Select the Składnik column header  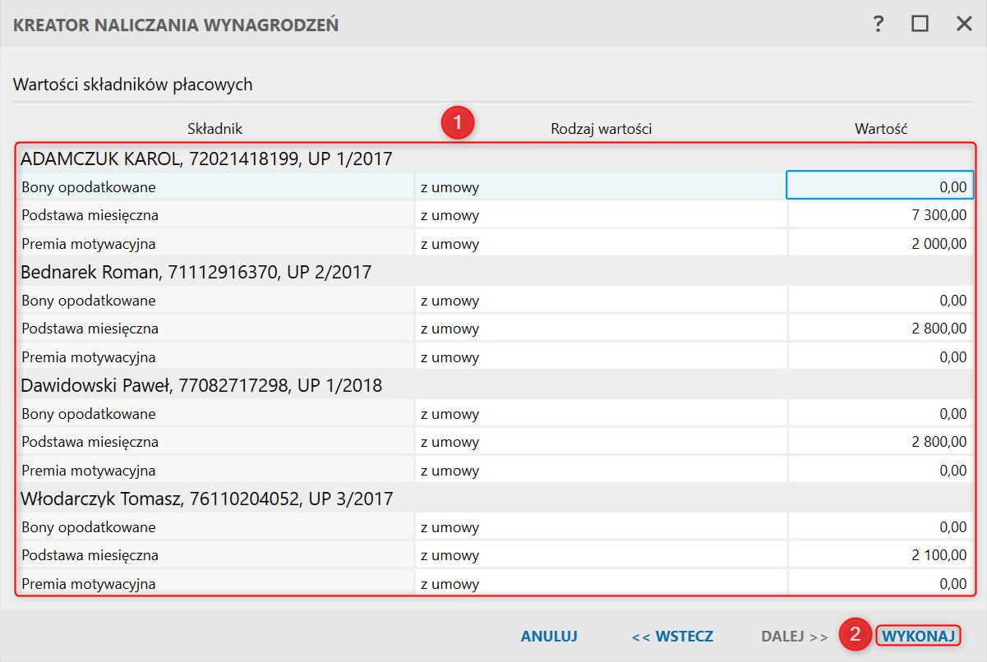[215, 128]
